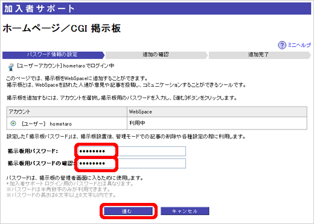The image size is (314, 224).
Task: Open the ミニヘルプ question mark icon
Action: pyautogui.click(x=282, y=45)
